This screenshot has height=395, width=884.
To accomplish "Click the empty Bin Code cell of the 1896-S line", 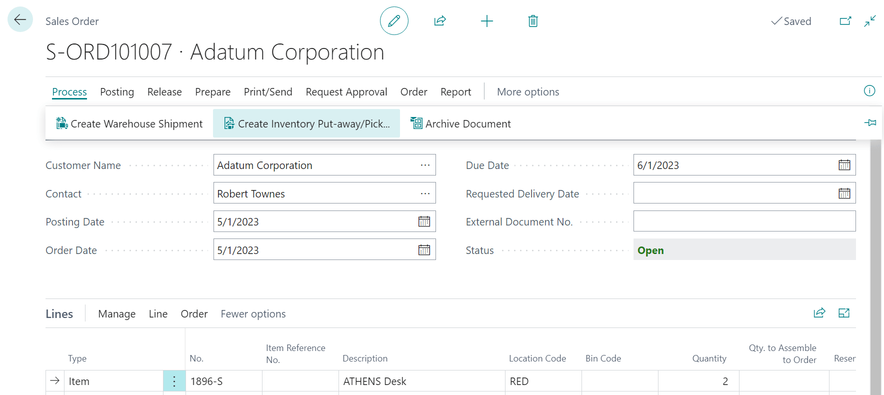I will click(619, 381).
